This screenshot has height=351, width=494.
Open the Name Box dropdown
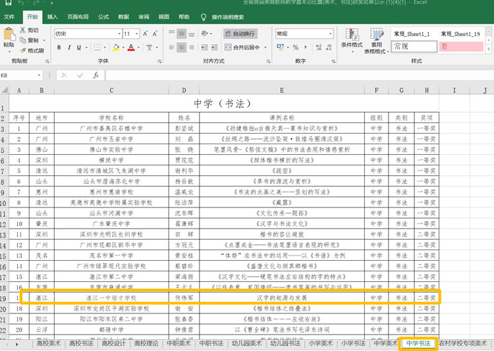pyautogui.click(x=39, y=75)
